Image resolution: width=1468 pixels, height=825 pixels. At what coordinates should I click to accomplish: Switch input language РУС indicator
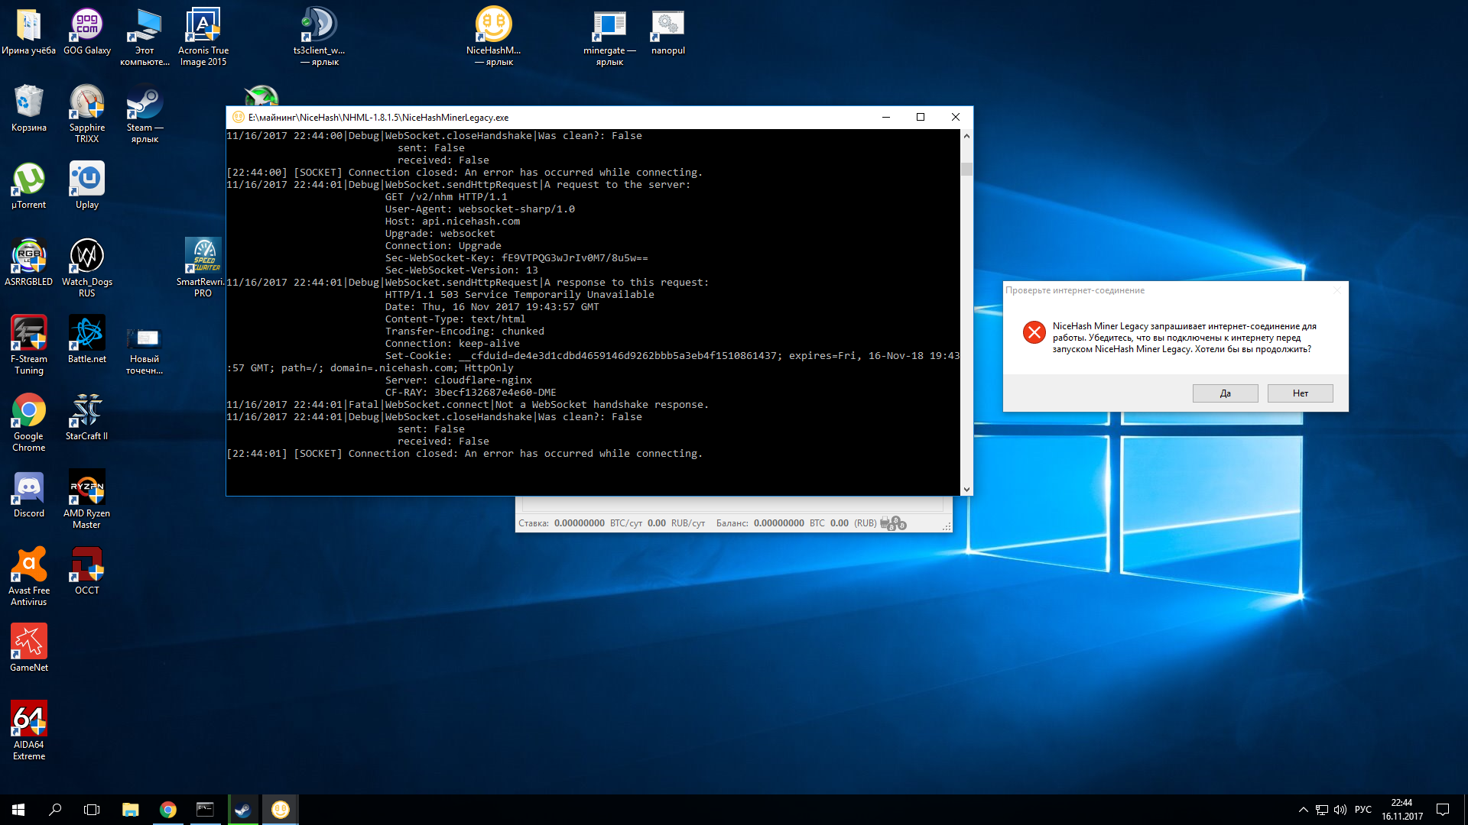point(1362,810)
